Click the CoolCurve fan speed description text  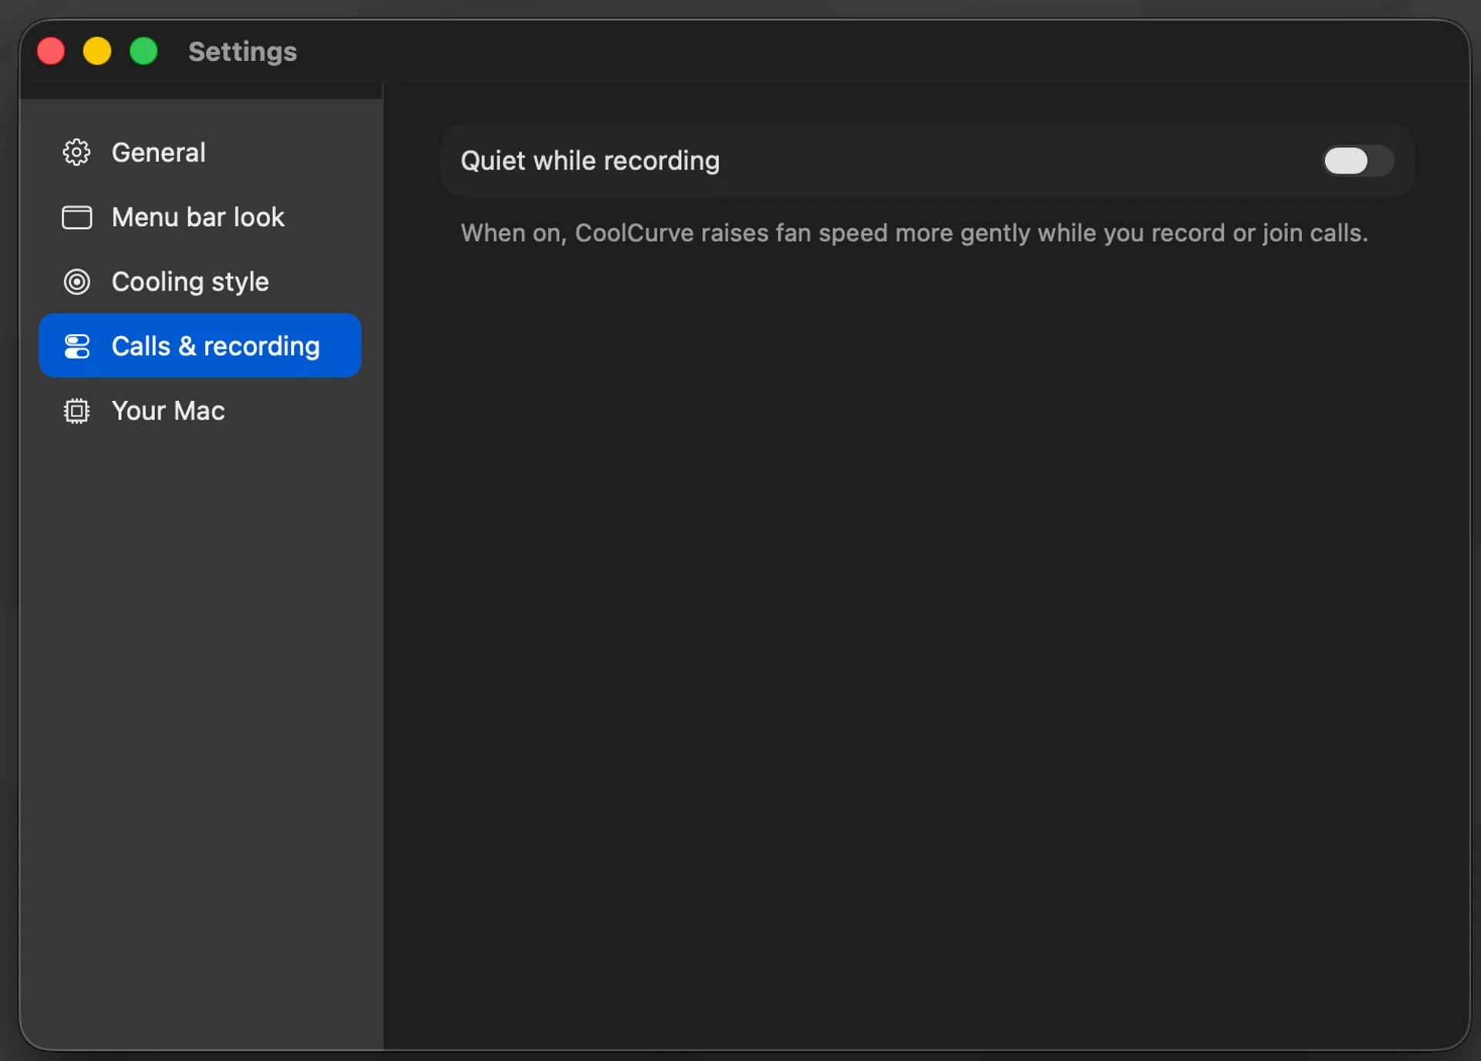point(914,233)
